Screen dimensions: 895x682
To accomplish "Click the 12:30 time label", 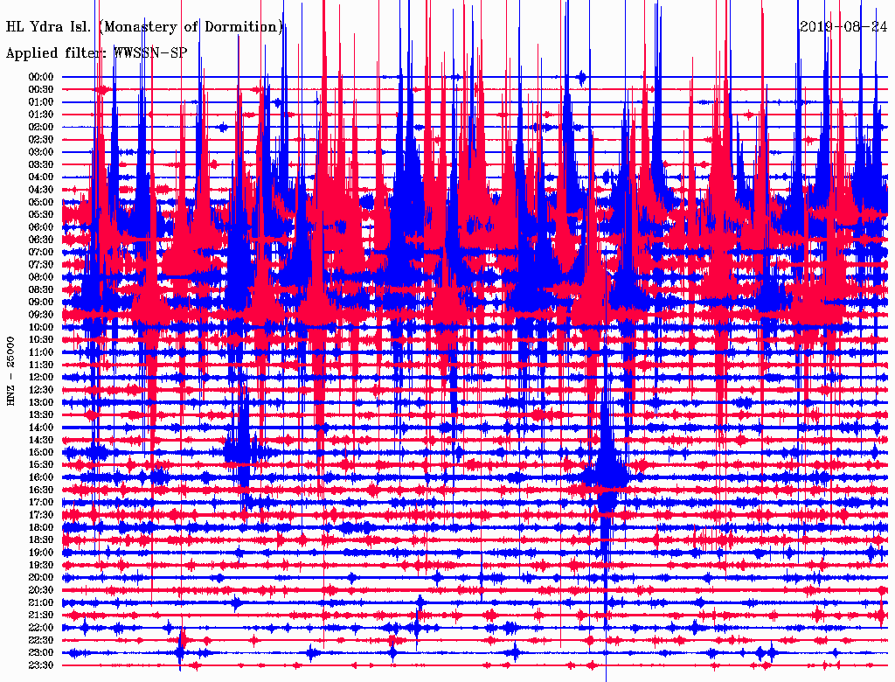I will 40,390.
